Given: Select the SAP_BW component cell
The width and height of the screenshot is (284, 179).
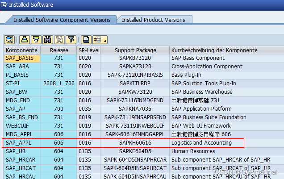Looking at the screenshot, I should pos(22,92).
